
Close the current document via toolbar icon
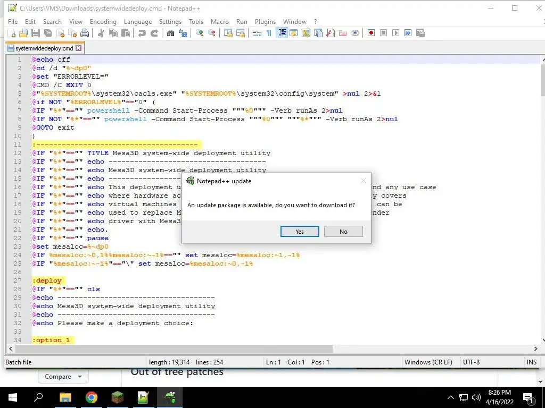pyautogui.click(x=61, y=33)
